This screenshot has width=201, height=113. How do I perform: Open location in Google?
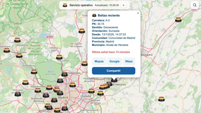point(114,62)
